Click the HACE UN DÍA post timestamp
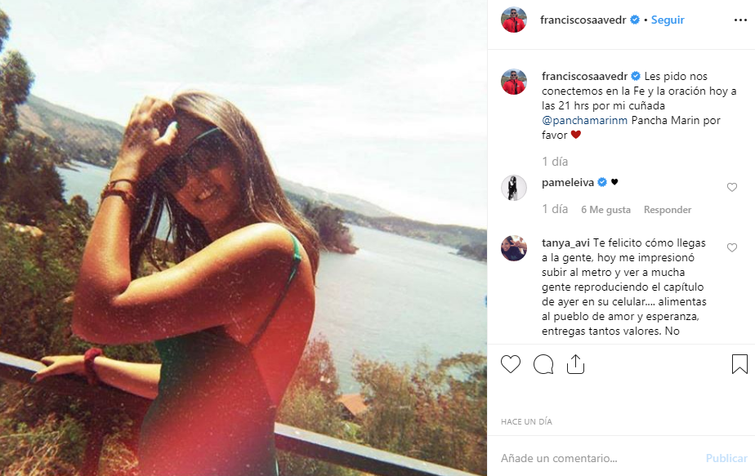755x476 pixels. [527, 421]
